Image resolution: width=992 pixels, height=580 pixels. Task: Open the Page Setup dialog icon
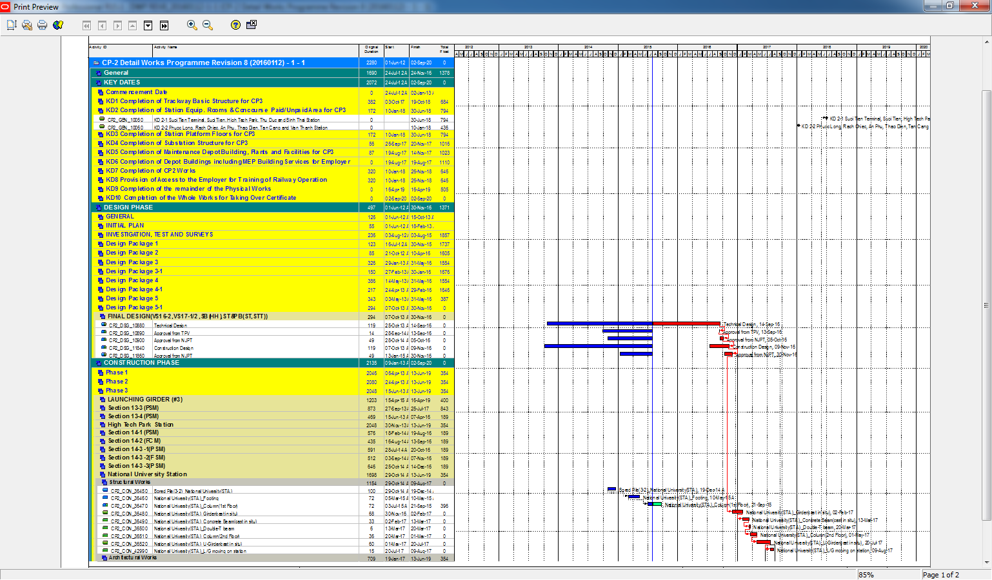click(12, 25)
